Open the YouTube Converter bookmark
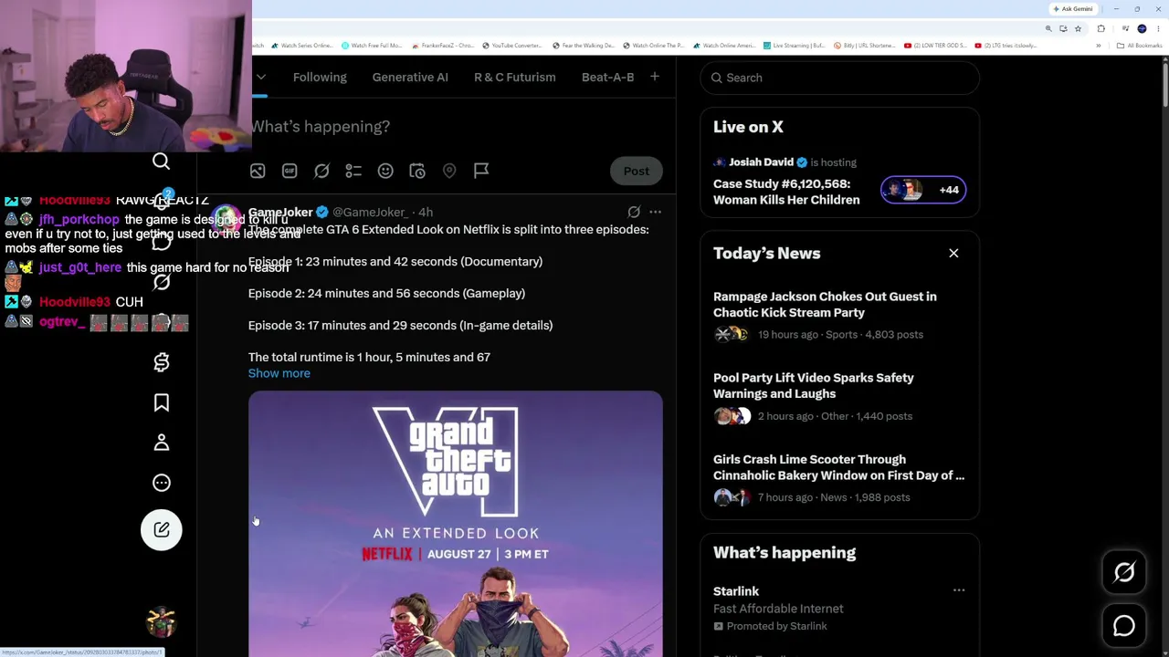1169x657 pixels. (x=512, y=46)
